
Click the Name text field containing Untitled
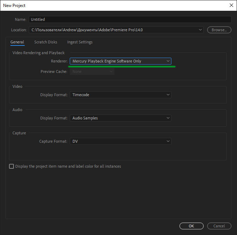[130, 19]
